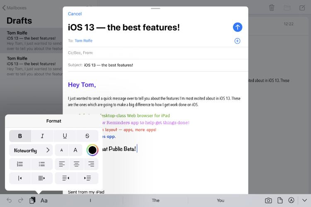Image resolution: width=311 pixels, height=207 pixels.
Task: Increase text size with large A
Action: click(75, 150)
